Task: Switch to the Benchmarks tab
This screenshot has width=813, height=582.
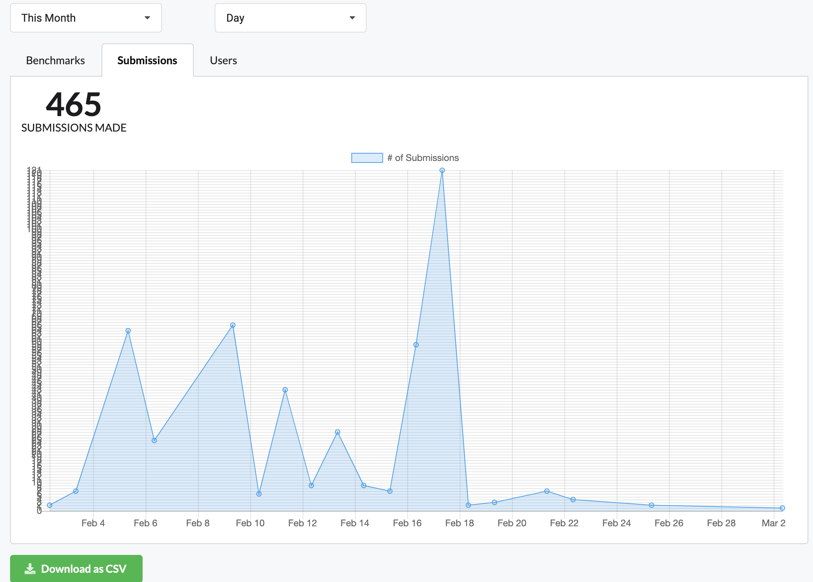Action: pos(55,60)
